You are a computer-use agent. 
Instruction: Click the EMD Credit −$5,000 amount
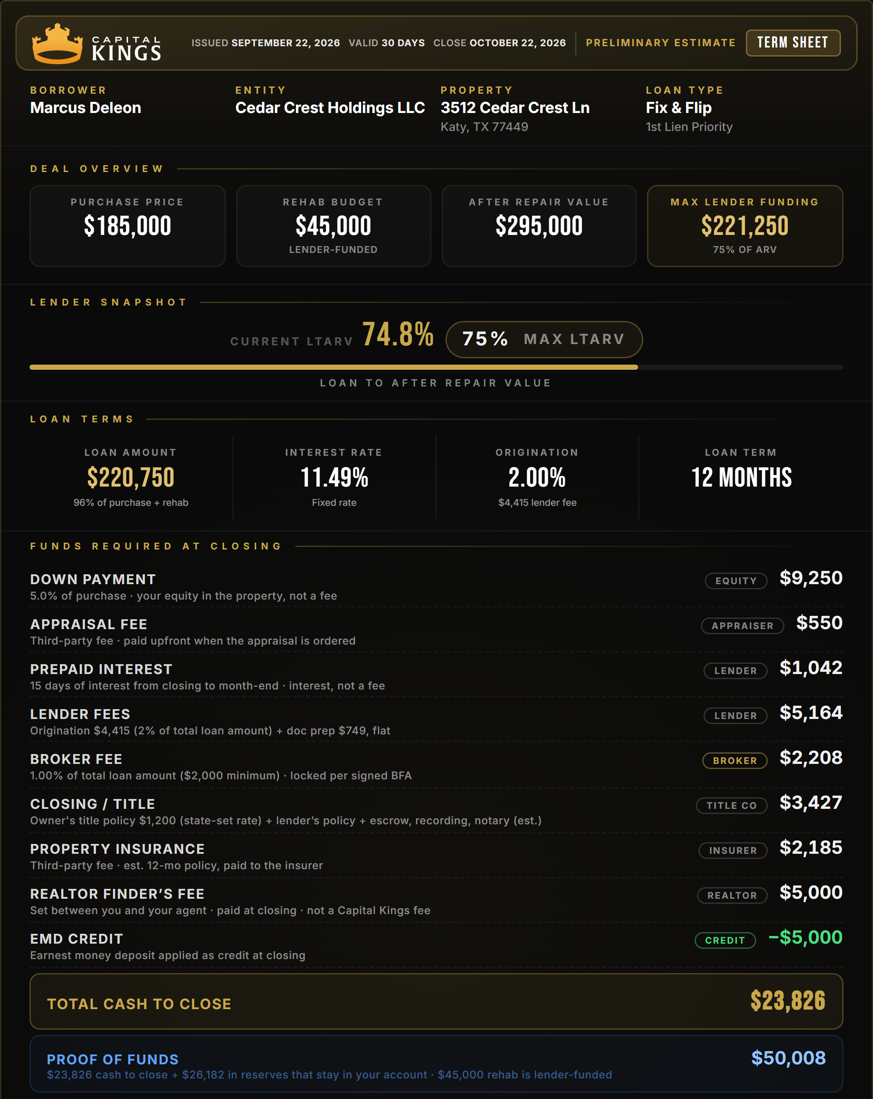[x=805, y=937]
